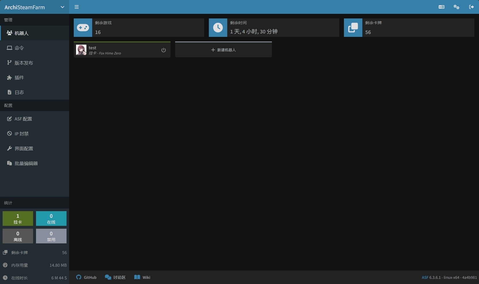Click the memory gauge icon beside 内存用量
Screen dimensions: 479x284
5,265
